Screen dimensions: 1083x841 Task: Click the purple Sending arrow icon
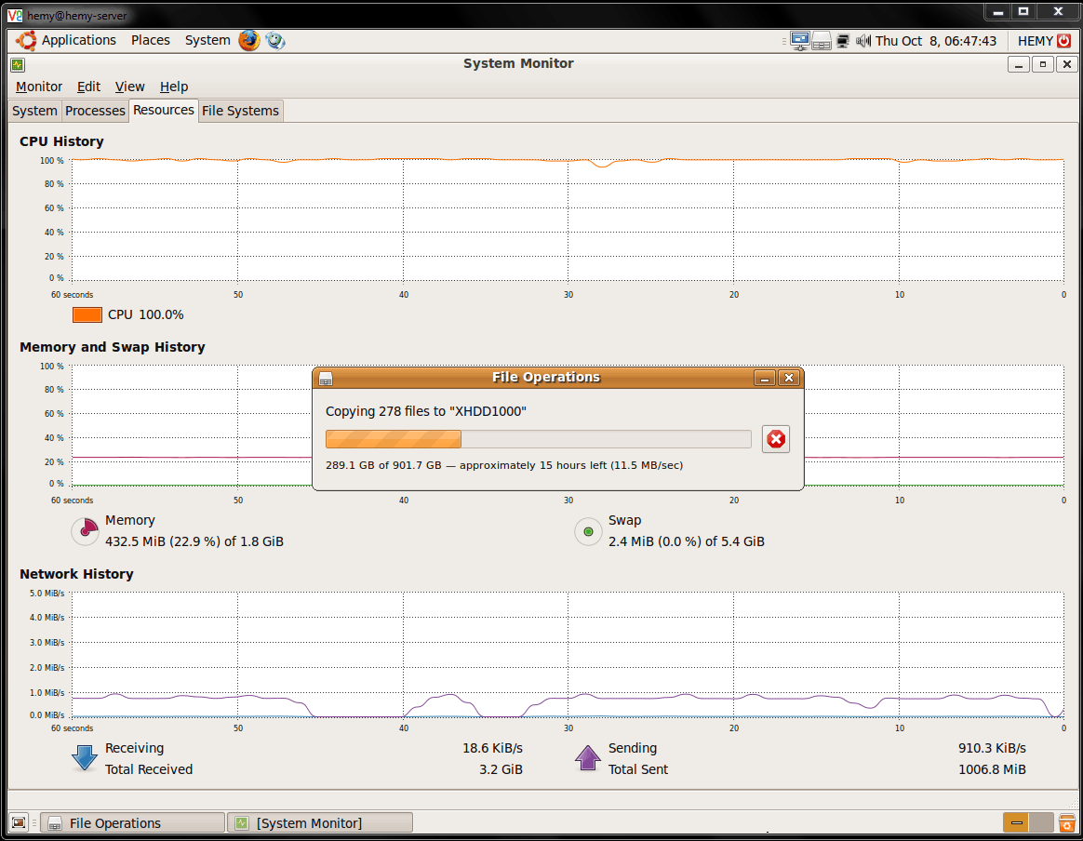coord(588,757)
